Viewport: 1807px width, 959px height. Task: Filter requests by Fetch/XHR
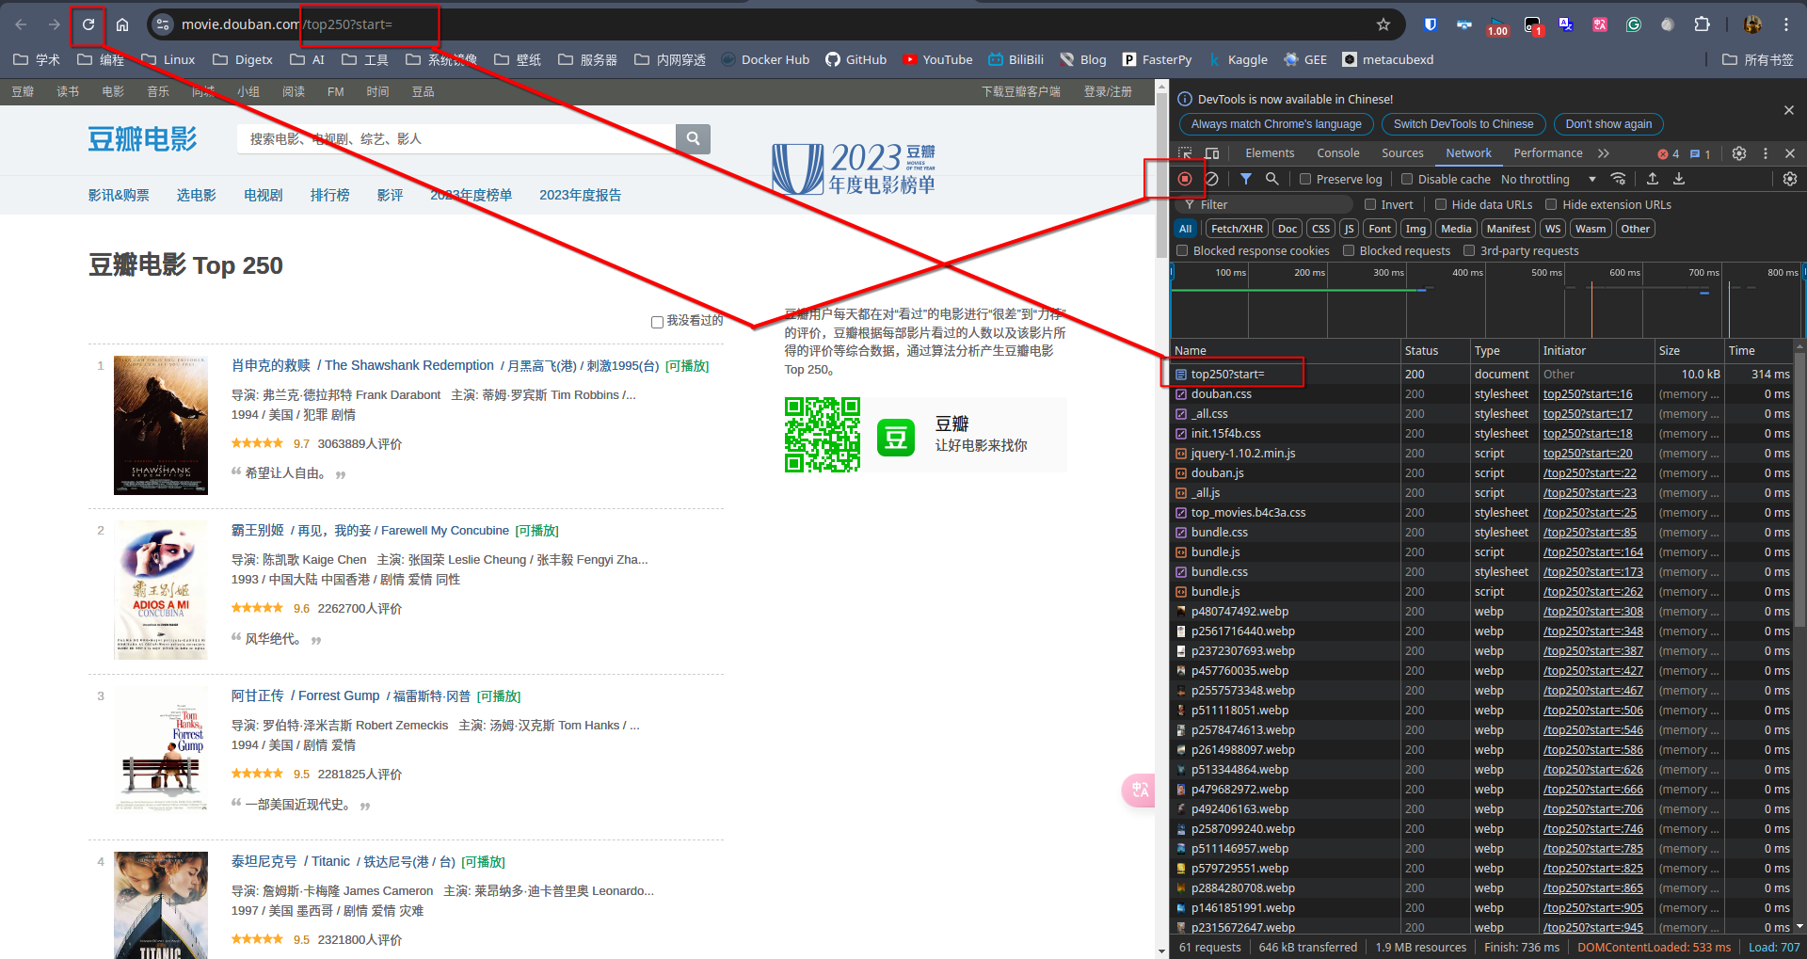1237,229
